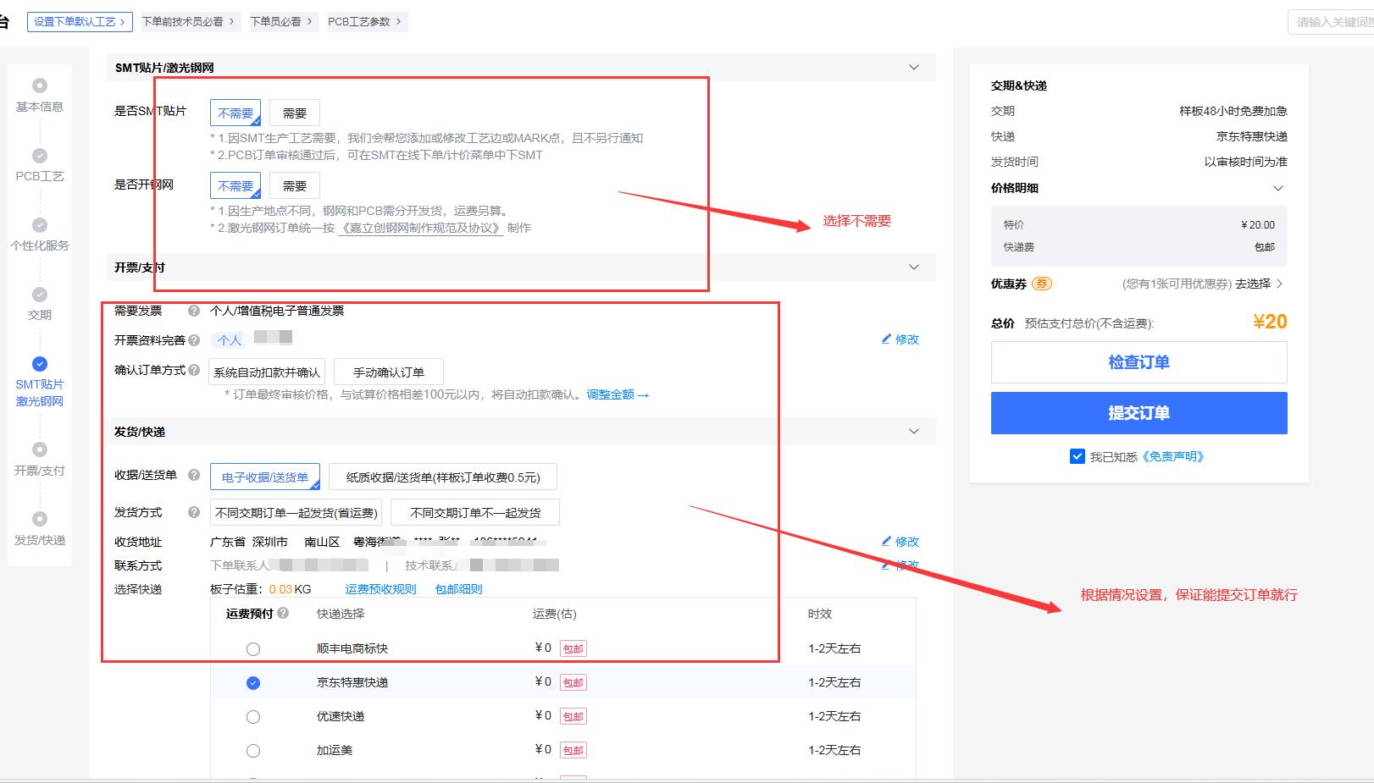Click 修改 pencil icon for invoice info
The width and height of the screenshot is (1374, 783).
pos(886,339)
